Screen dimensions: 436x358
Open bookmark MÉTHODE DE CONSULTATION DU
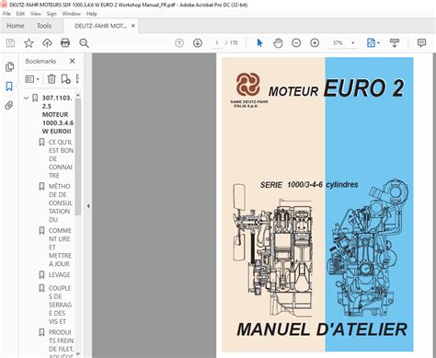(x=61, y=202)
